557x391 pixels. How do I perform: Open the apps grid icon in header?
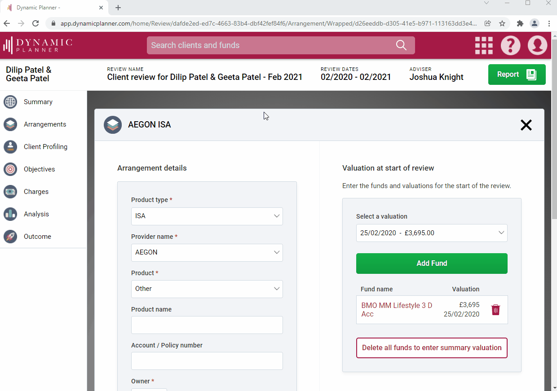484,45
